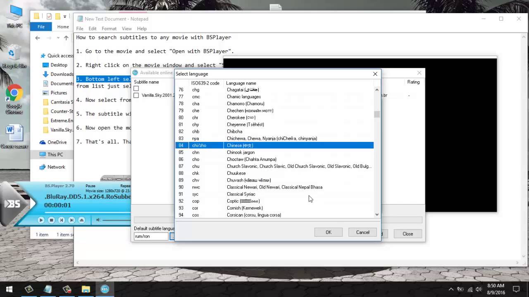Screen dimensions: 529x297
Task: Go back in File Explorer
Action: (x=38, y=38)
